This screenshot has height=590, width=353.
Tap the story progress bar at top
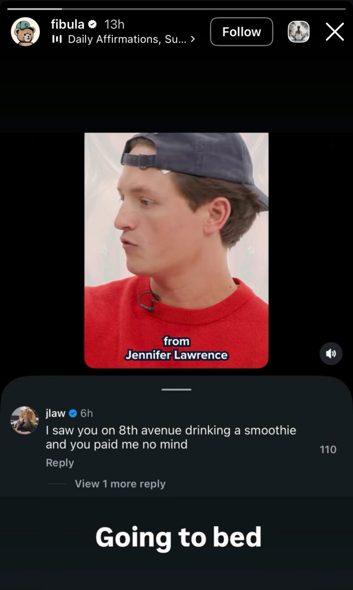point(176,9)
